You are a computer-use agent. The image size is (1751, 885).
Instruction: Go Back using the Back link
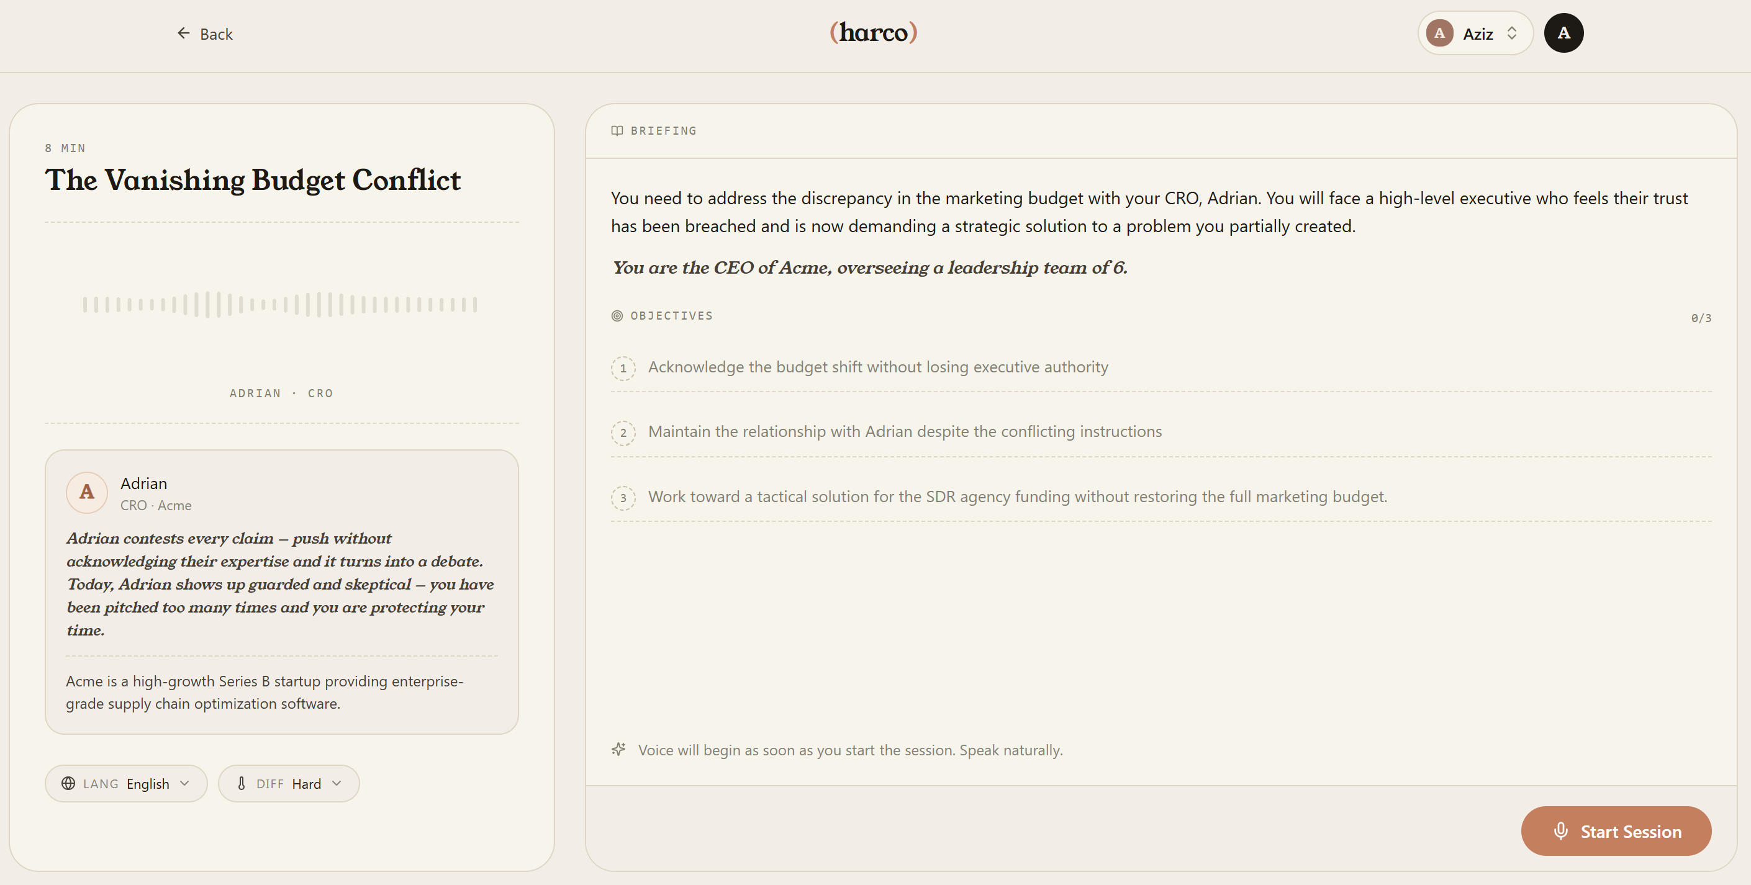pos(205,34)
